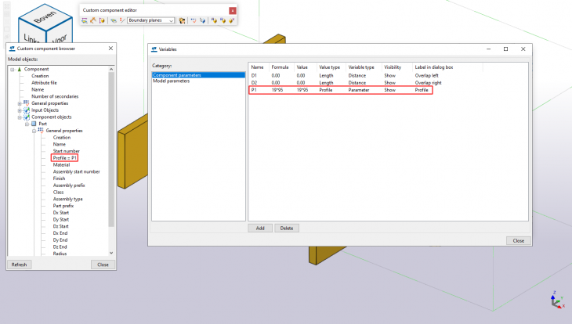Toggle the Input Objects checkbox icon
Viewport: 572px width, 324px height.
click(x=26, y=110)
